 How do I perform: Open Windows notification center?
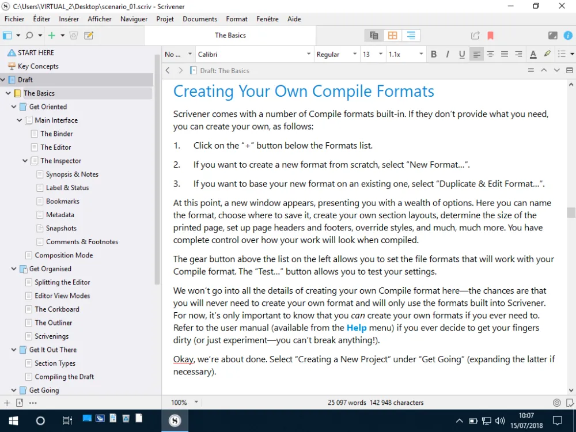(x=557, y=420)
